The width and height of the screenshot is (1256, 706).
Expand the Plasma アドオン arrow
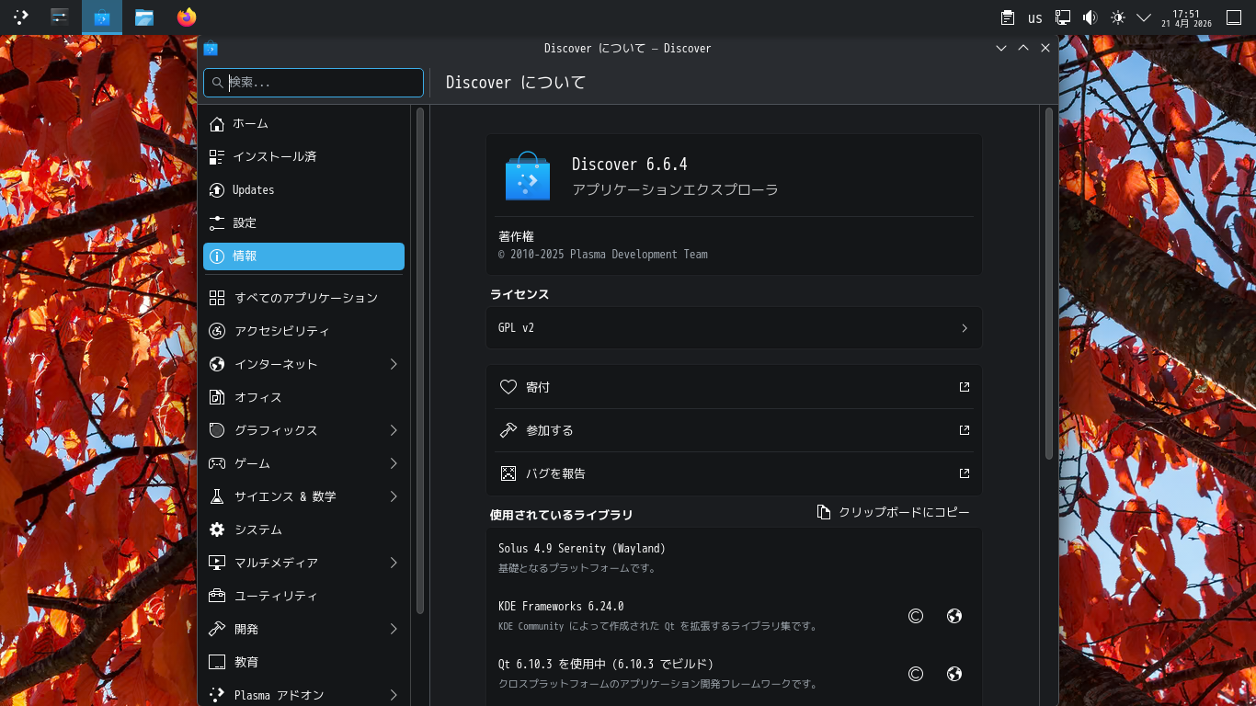pos(394,695)
